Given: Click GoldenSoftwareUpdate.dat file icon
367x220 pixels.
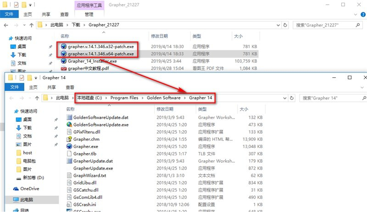Looking at the screenshot, I should click(69, 117).
